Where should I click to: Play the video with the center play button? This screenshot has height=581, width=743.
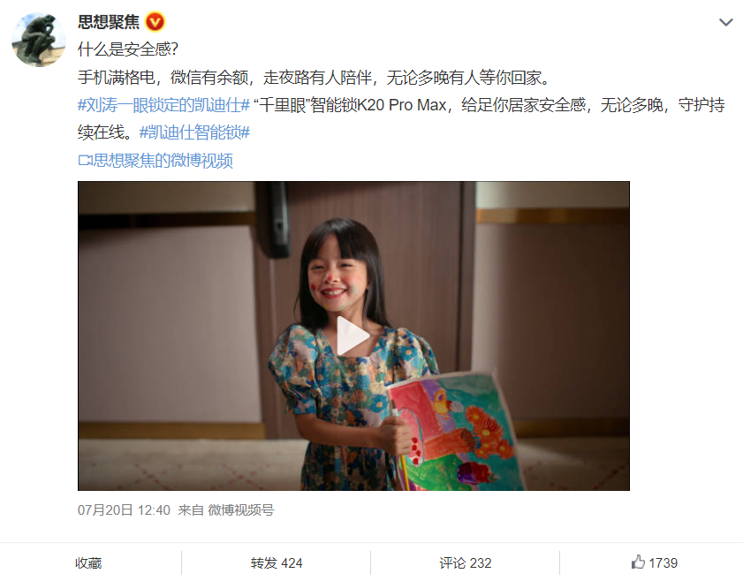tap(353, 336)
